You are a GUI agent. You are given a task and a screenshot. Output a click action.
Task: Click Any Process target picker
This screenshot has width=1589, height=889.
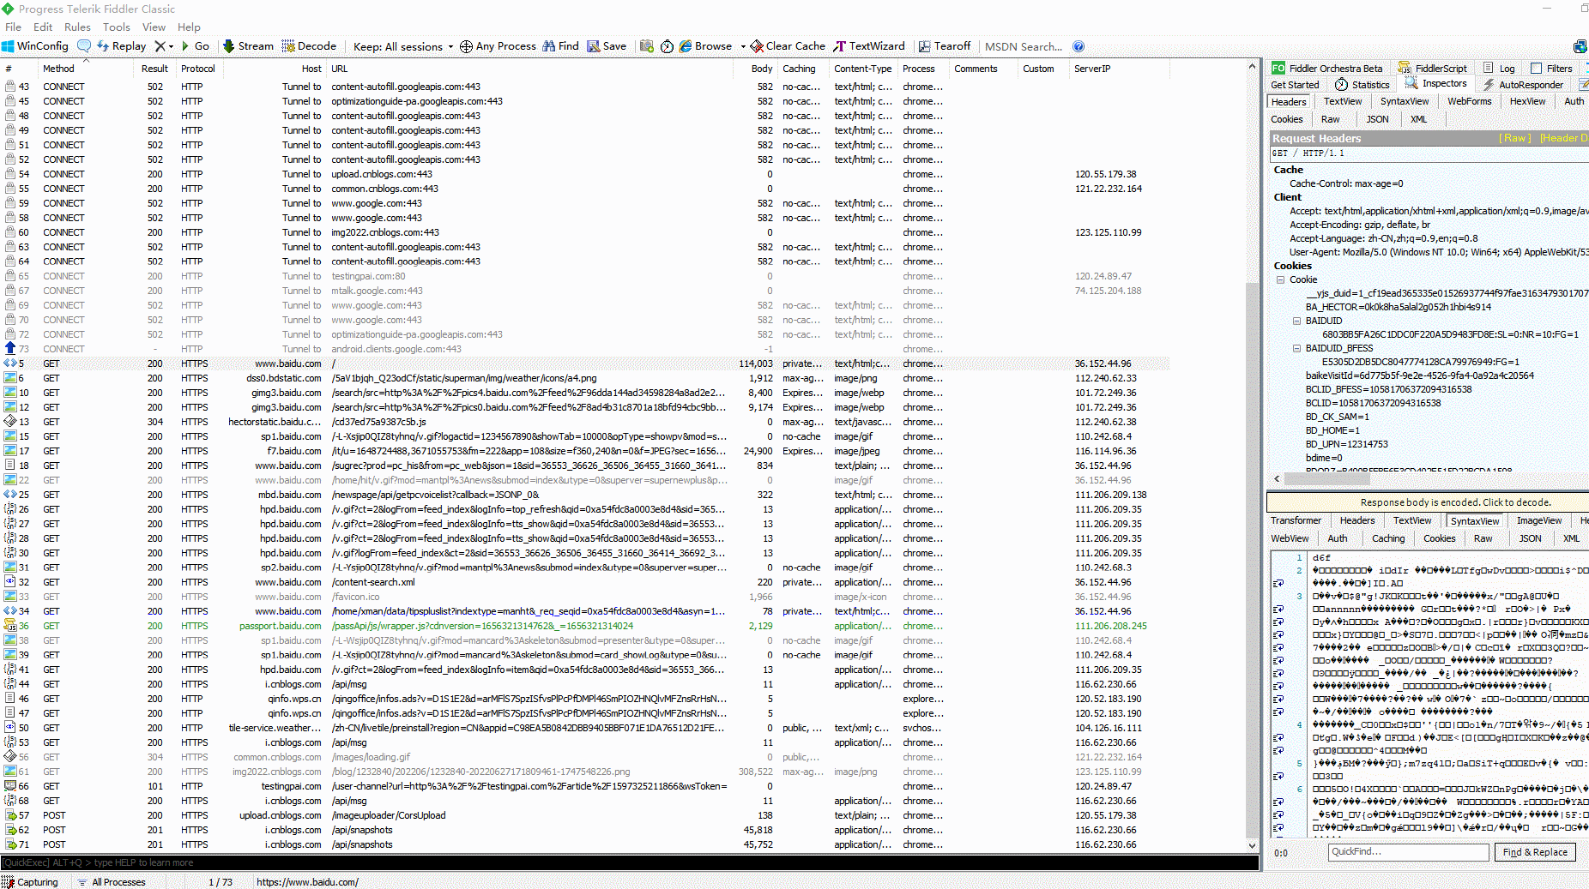(x=498, y=46)
